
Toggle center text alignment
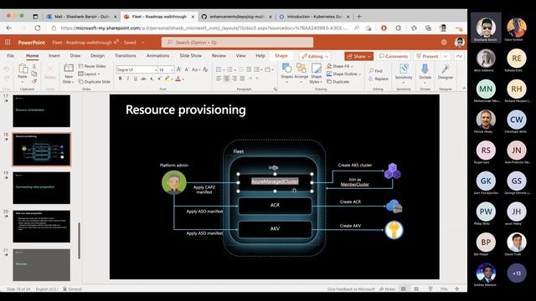[x=226, y=79]
